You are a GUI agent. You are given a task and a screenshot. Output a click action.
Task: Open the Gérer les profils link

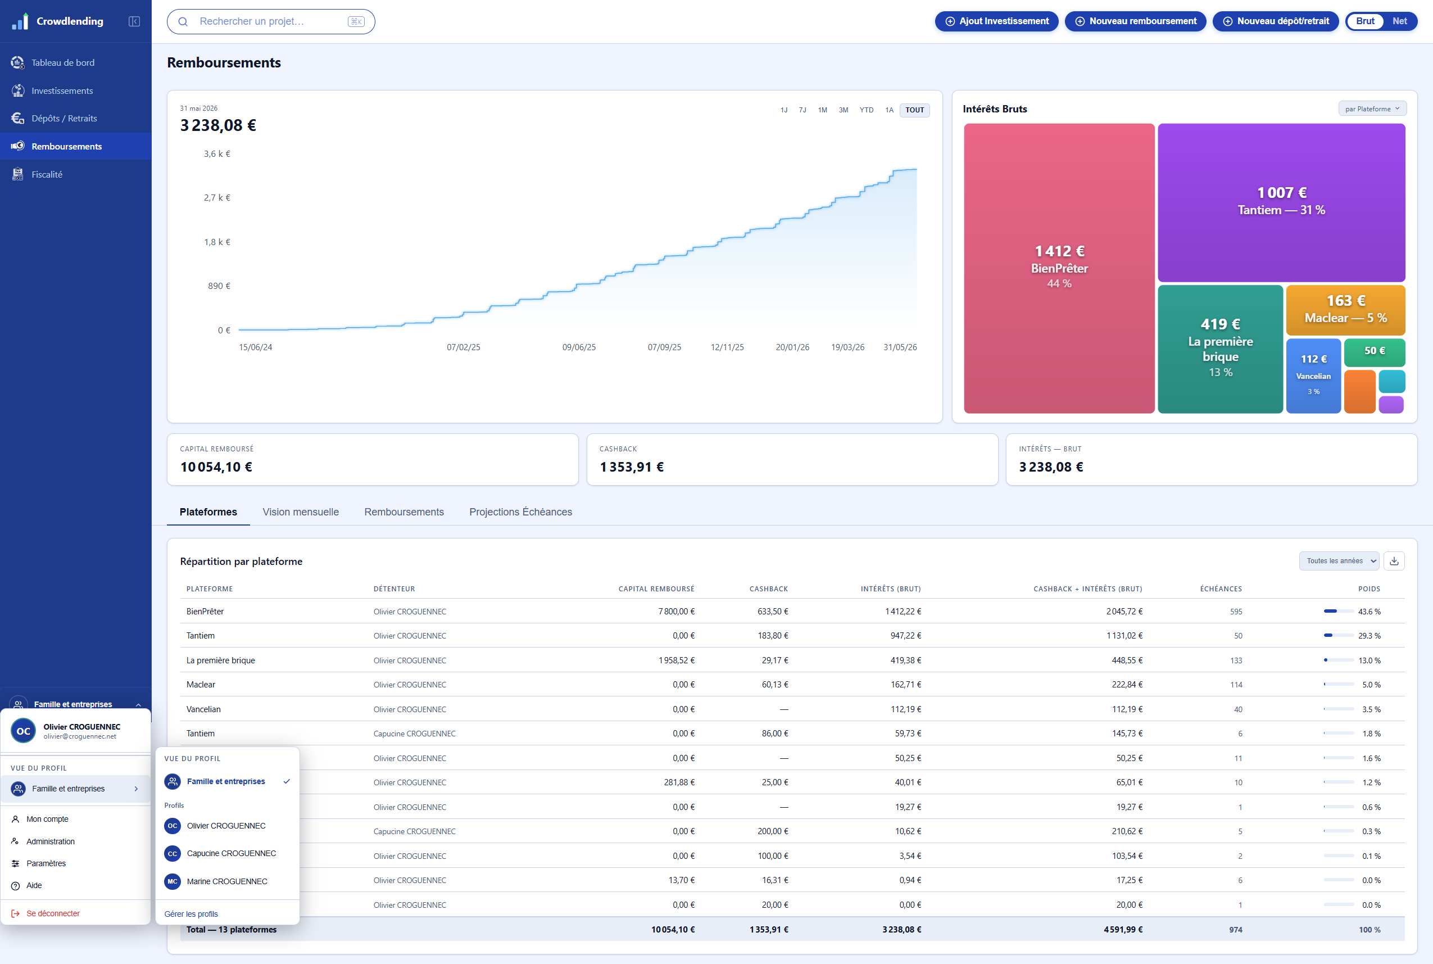tap(191, 913)
